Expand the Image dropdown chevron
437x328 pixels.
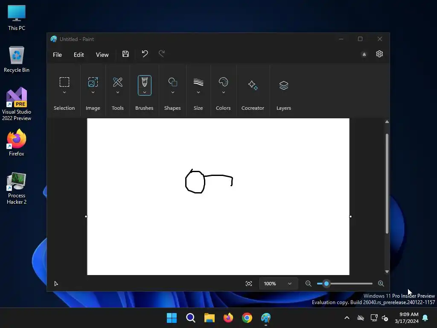(93, 92)
